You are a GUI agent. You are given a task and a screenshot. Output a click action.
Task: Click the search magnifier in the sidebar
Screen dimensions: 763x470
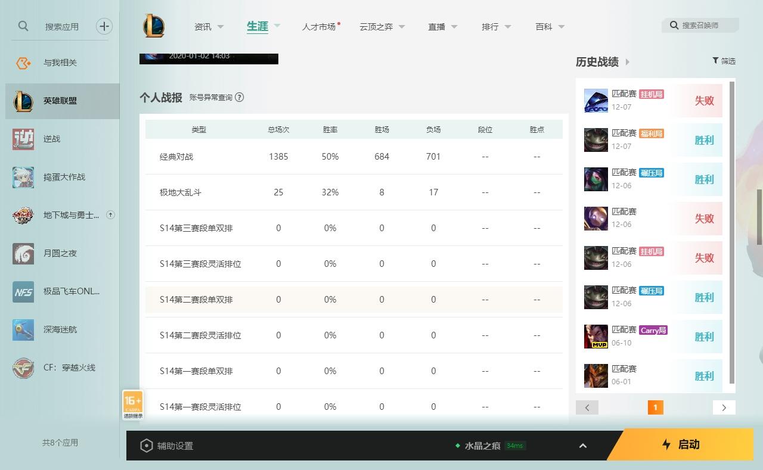[23, 26]
